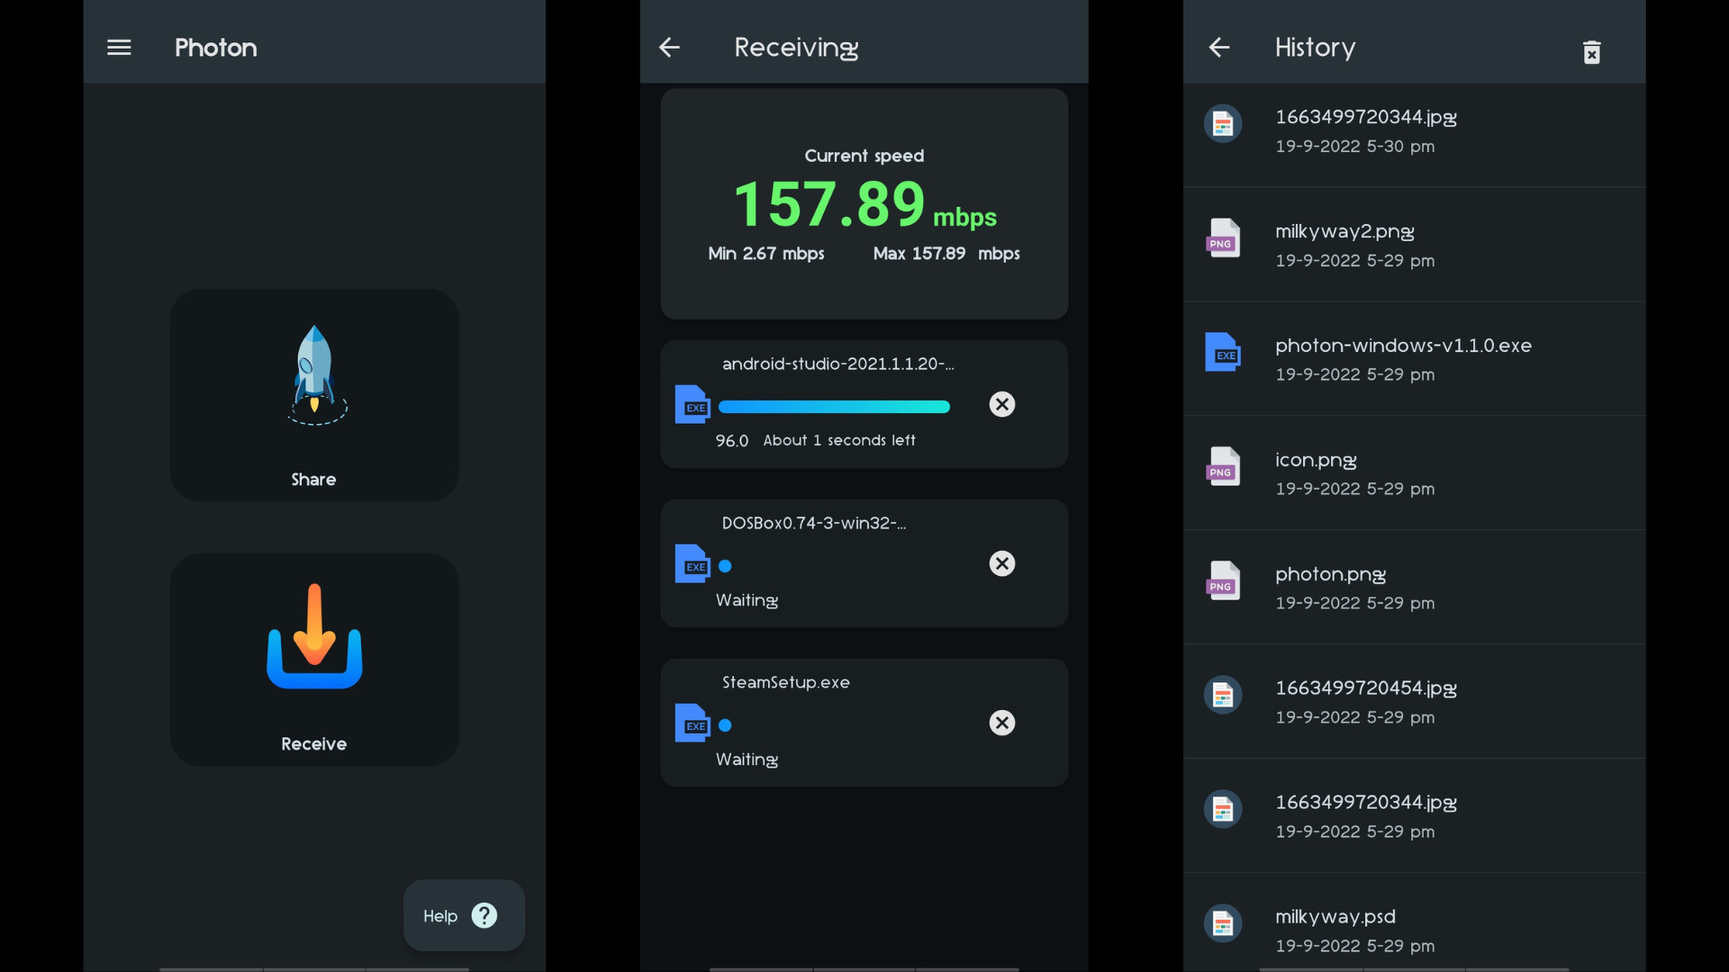The width and height of the screenshot is (1729, 972).
Task: Cancel the SteamSetup.exe transfer
Action: 1001,723
